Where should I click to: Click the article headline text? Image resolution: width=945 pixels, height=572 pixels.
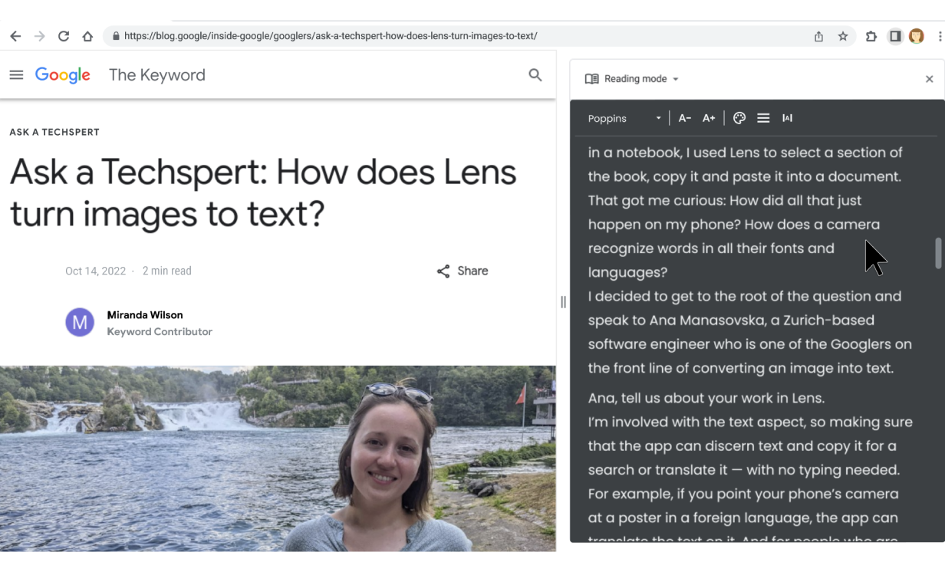pyautogui.click(x=263, y=192)
